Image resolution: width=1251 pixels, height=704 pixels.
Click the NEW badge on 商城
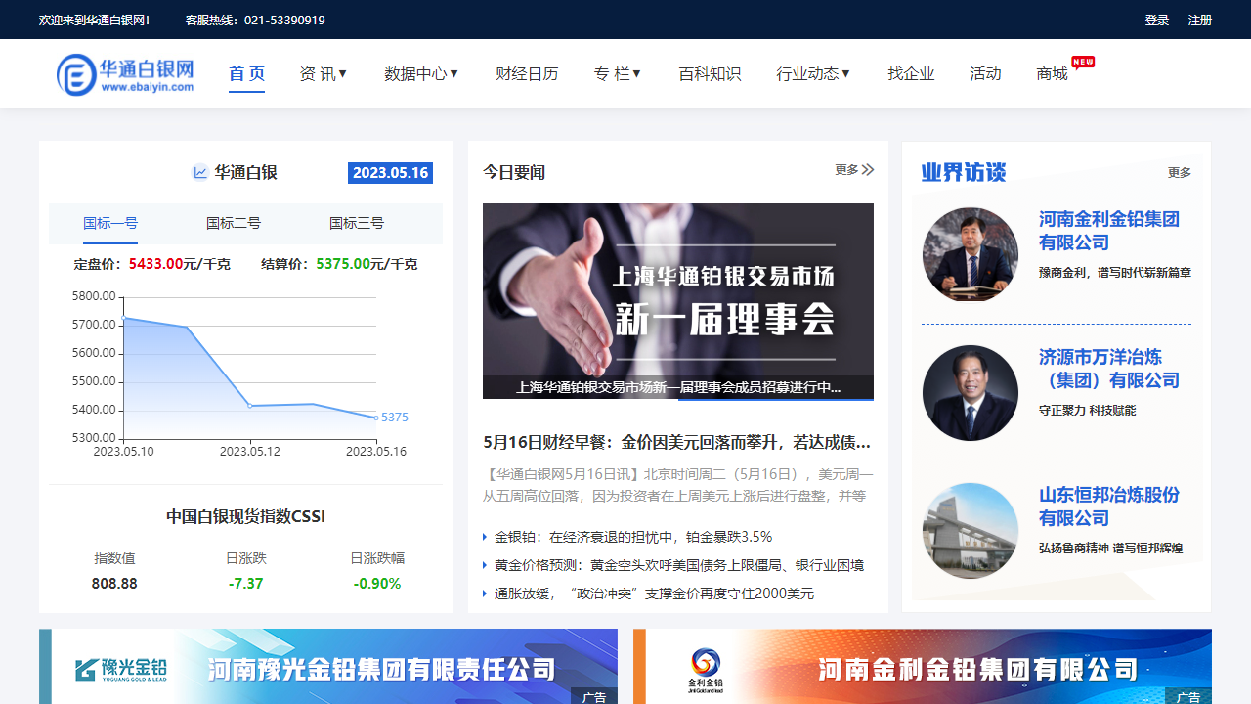pyautogui.click(x=1083, y=62)
